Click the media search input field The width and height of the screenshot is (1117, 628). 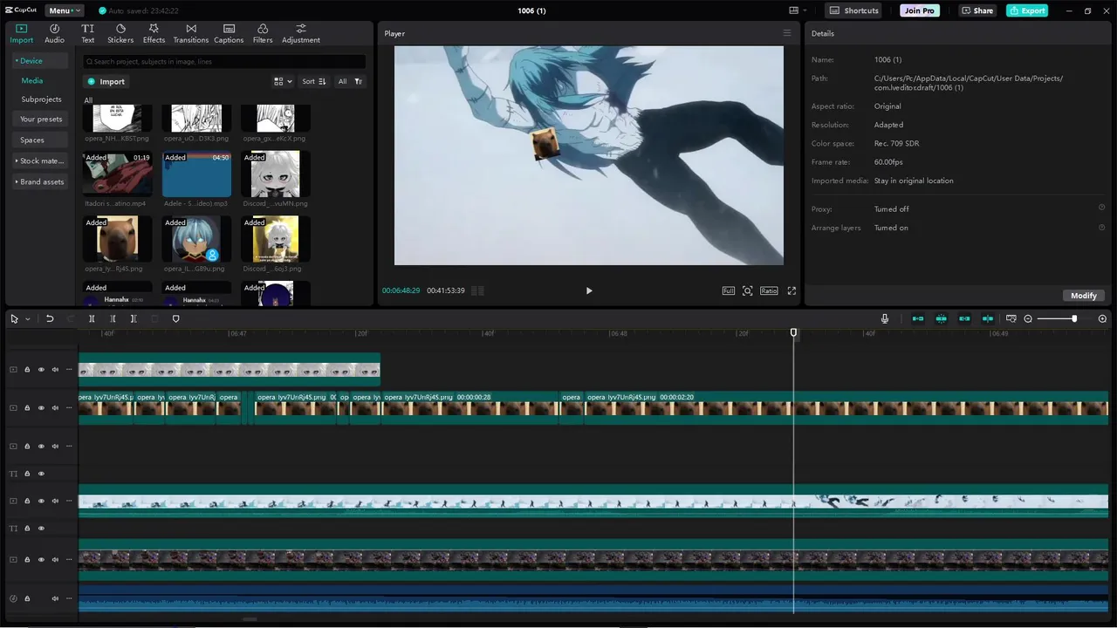click(224, 62)
